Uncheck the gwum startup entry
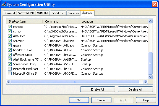The width and height of the screenshot is (159, 106). click(10, 45)
